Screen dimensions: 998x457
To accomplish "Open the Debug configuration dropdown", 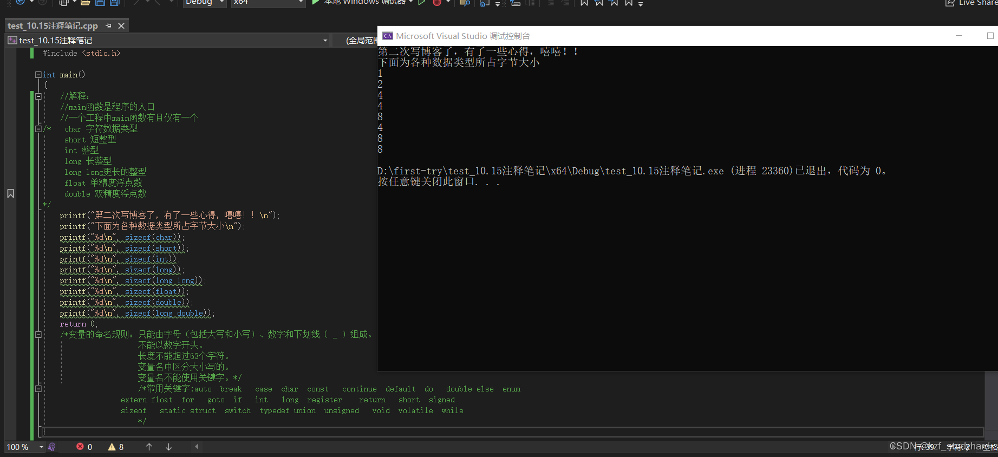I will pos(222,2).
